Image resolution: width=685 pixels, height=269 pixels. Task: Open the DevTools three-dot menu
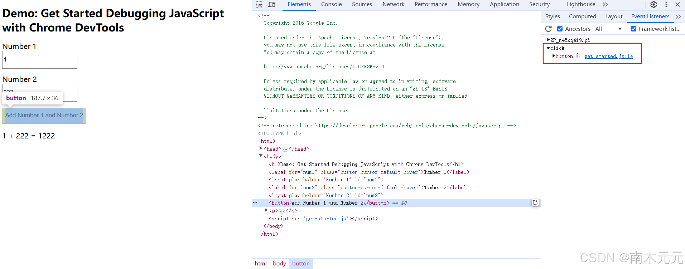tap(666, 4)
